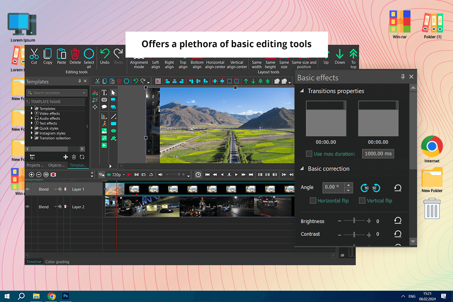Enable the Vertical flip checkbox
The width and height of the screenshot is (453, 302).
point(362,201)
